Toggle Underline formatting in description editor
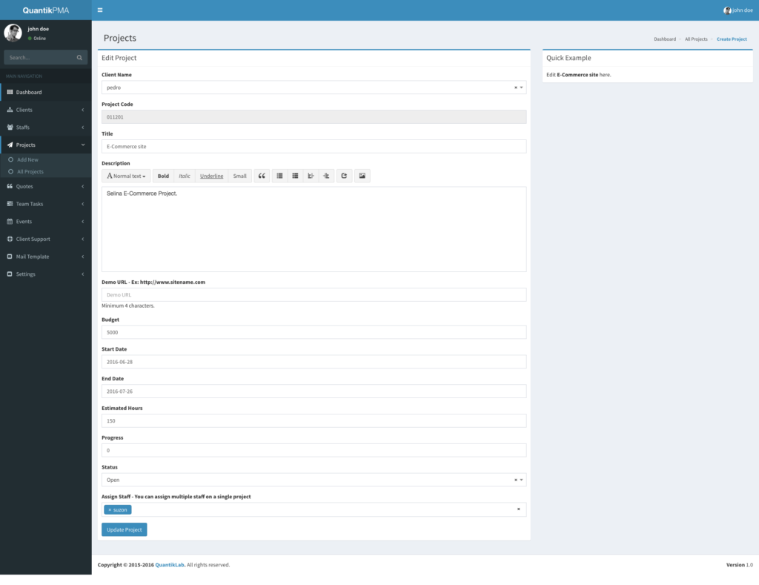 click(211, 176)
